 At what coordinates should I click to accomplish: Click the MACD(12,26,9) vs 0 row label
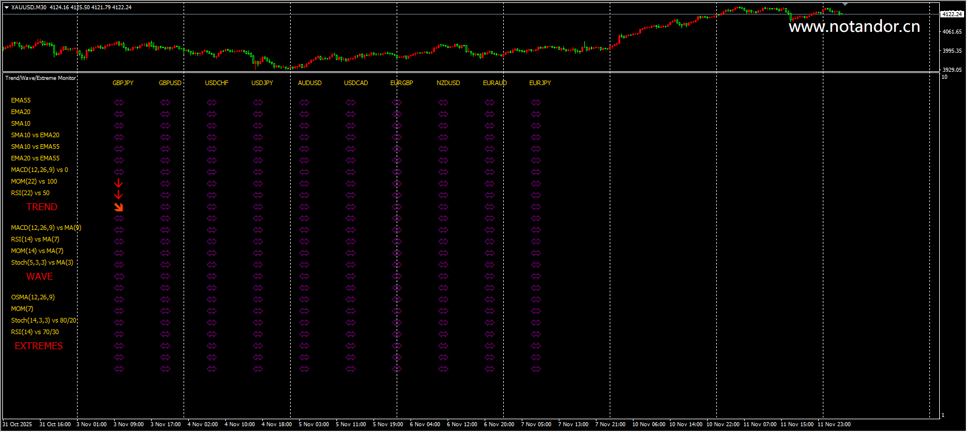point(39,170)
